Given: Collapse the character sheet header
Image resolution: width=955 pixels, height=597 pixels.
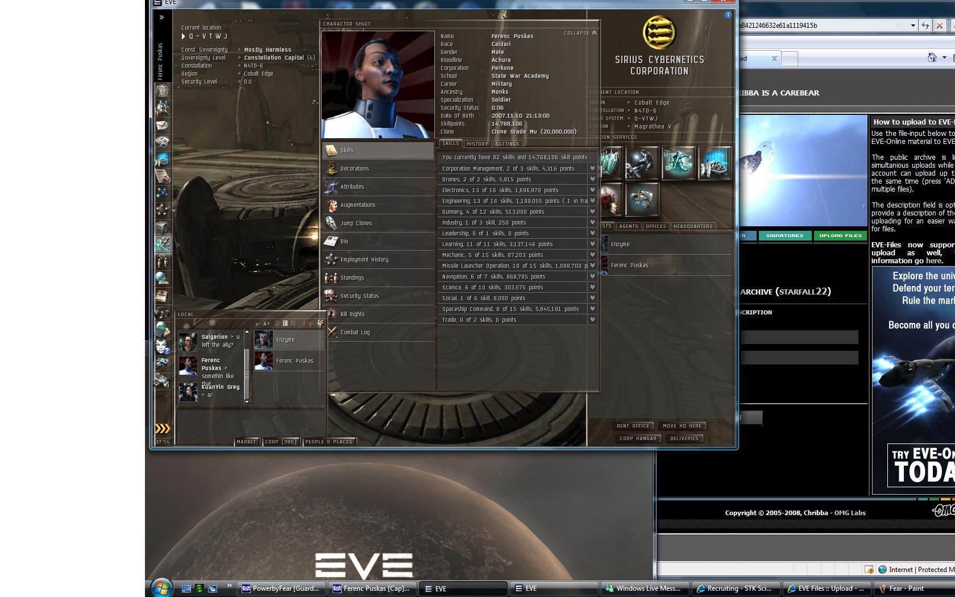Looking at the screenshot, I should coord(580,33).
